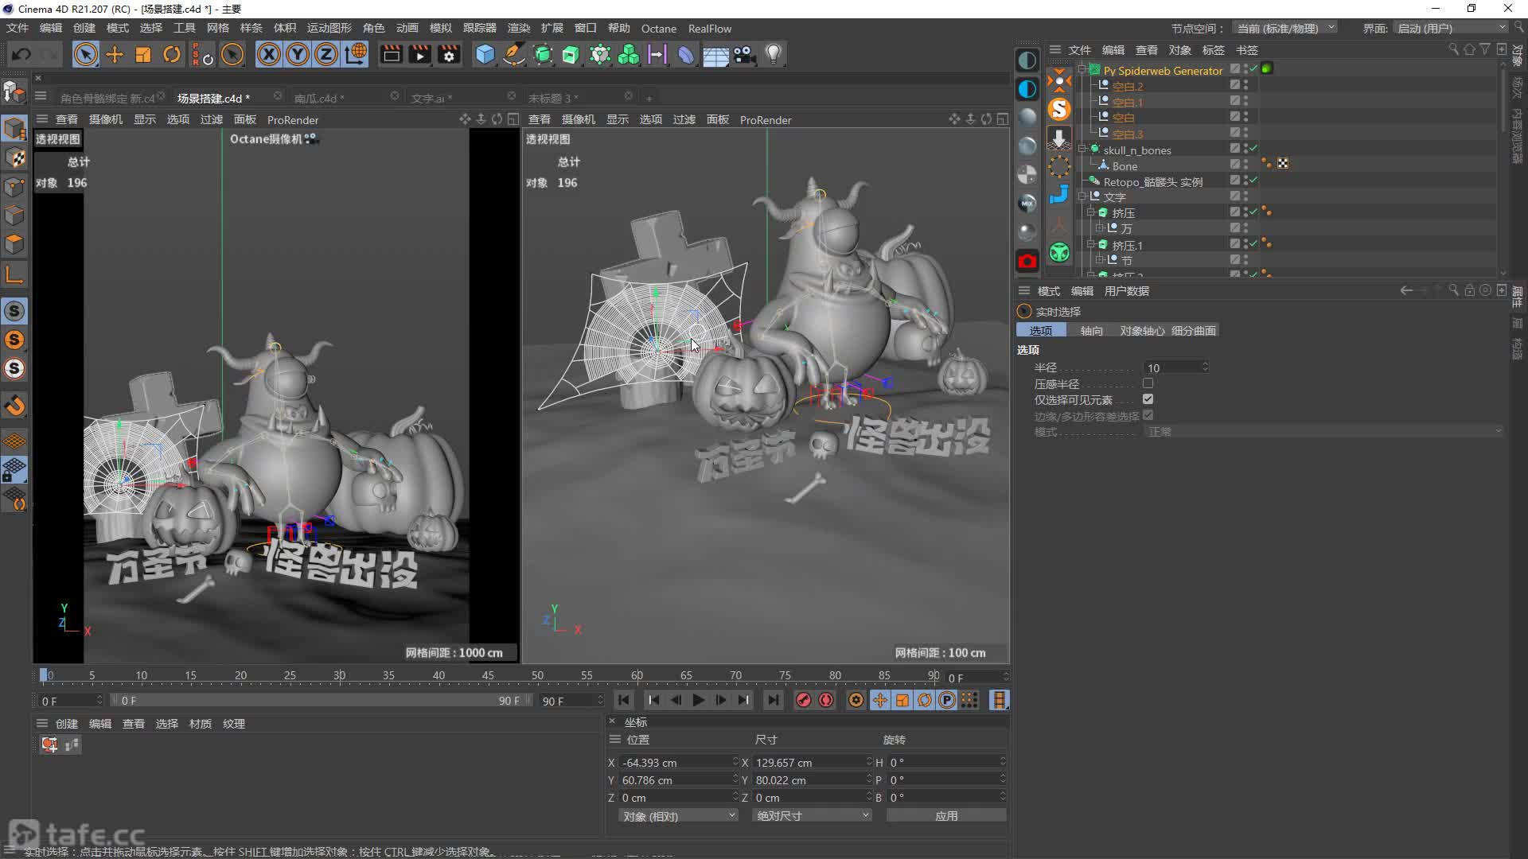
Task: Expand the 节 tree node
Action: pos(1099,259)
